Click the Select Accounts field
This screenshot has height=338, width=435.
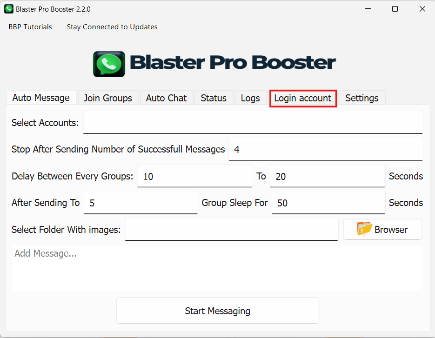point(253,123)
